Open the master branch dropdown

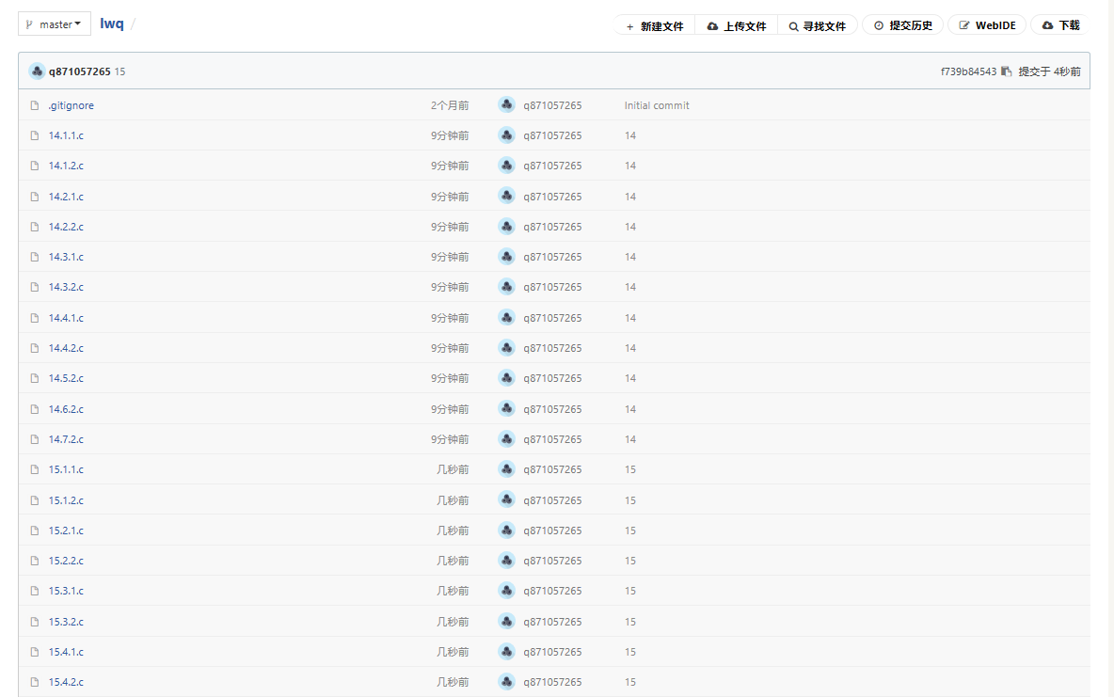click(54, 24)
